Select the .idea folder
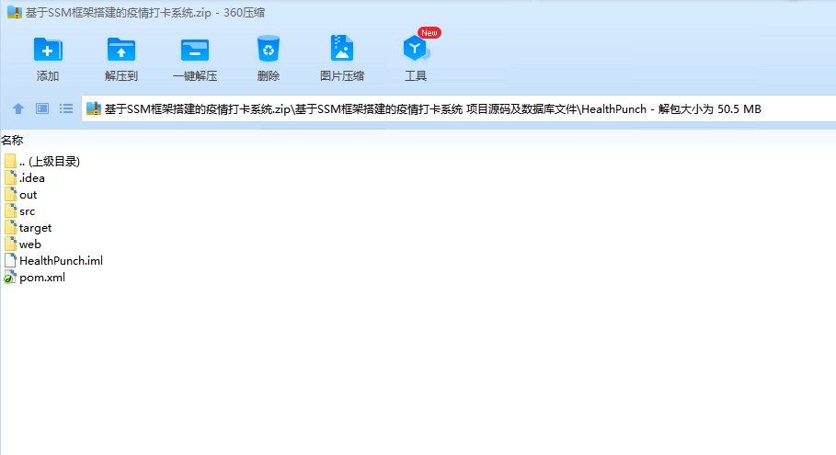The height and width of the screenshot is (455, 836). pos(25,178)
